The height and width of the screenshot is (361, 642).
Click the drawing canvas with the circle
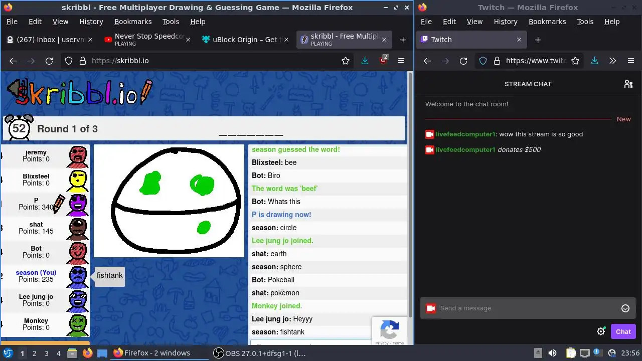[x=169, y=201]
